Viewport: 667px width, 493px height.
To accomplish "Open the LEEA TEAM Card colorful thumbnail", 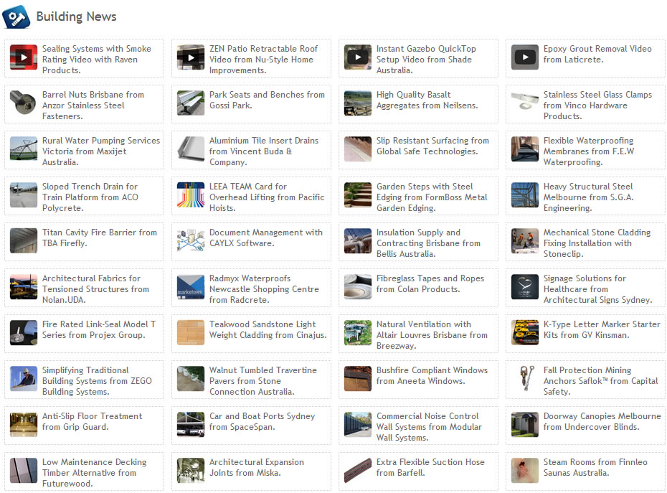I will pyautogui.click(x=191, y=195).
